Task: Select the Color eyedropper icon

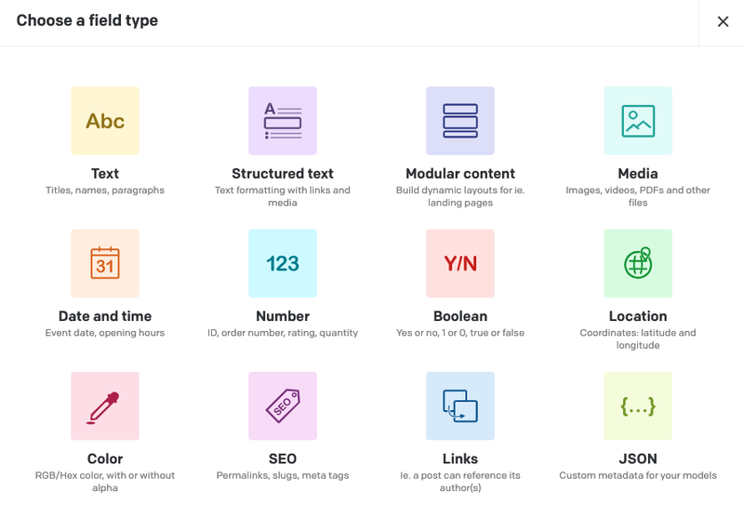Action: pyautogui.click(x=105, y=405)
